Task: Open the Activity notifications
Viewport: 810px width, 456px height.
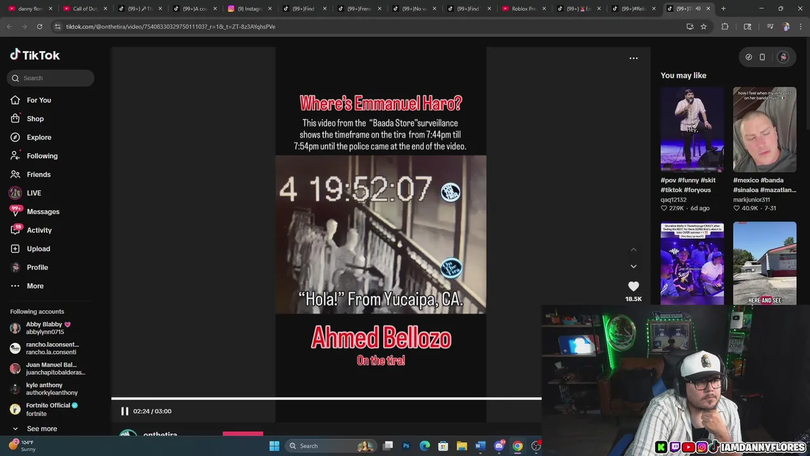Action: [x=39, y=230]
